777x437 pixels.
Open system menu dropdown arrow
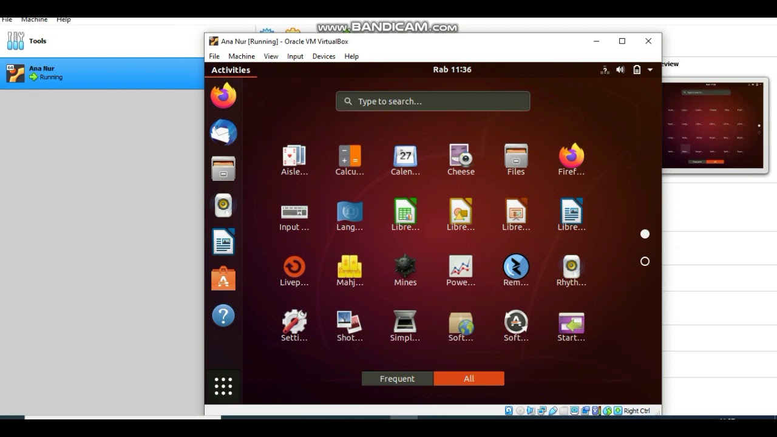[x=650, y=70]
